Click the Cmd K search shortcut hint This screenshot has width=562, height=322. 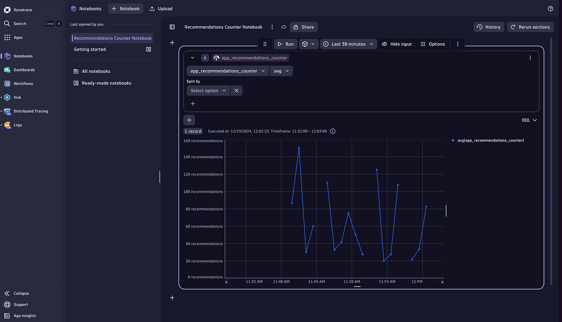pyautogui.click(x=53, y=24)
